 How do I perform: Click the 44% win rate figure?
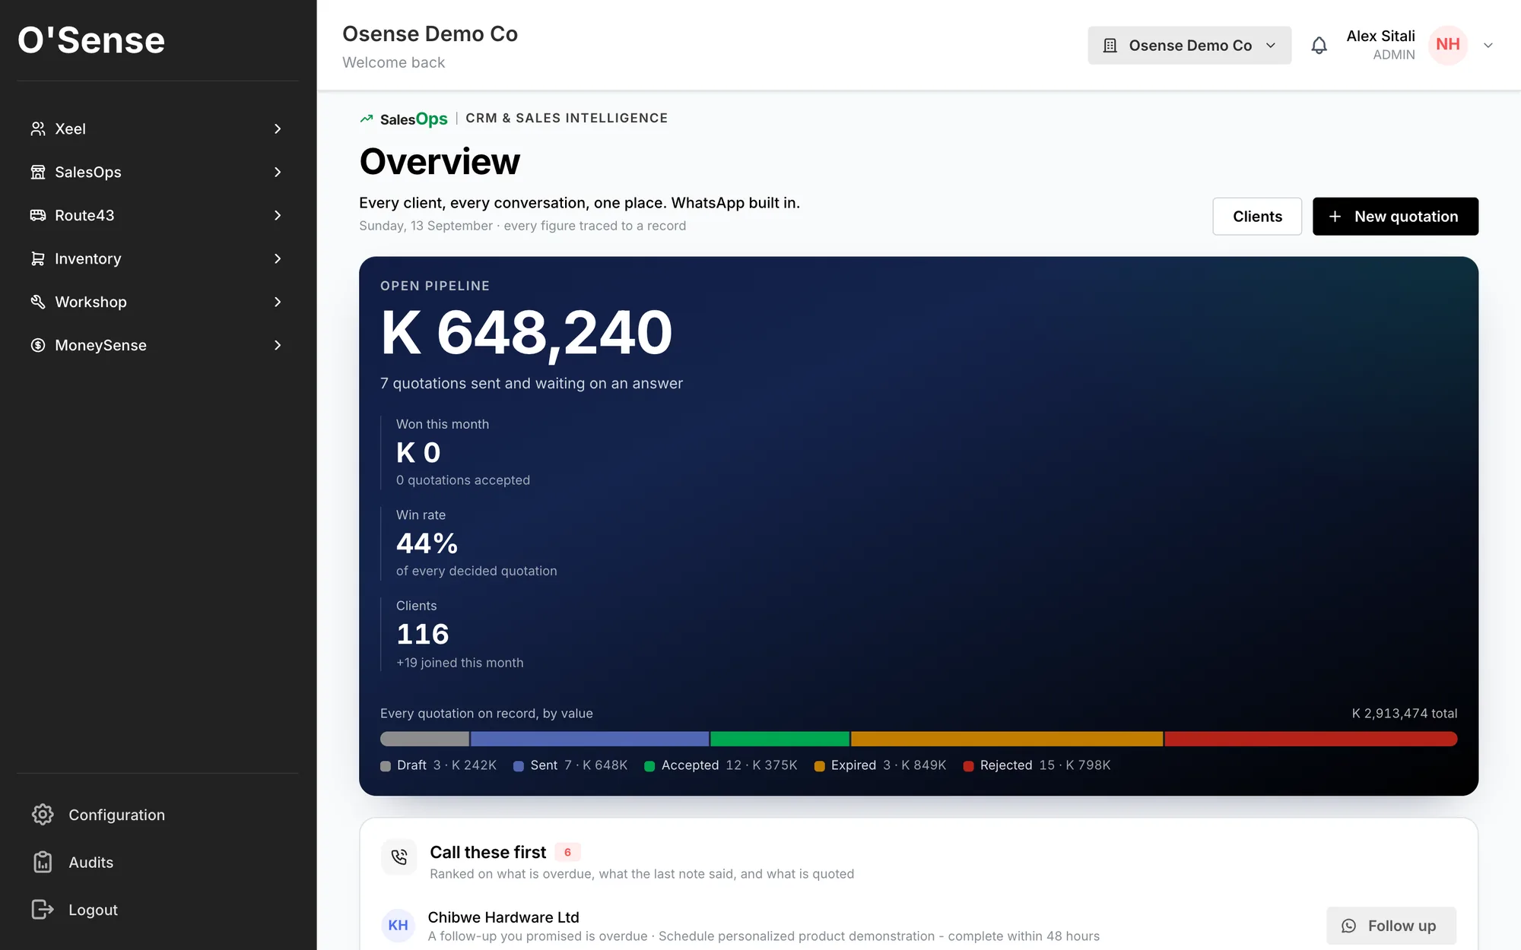[427, 543]
